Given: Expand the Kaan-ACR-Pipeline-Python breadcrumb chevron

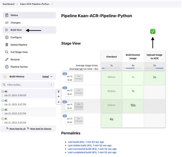Looking at the screenshot, I should pos(52,4).
